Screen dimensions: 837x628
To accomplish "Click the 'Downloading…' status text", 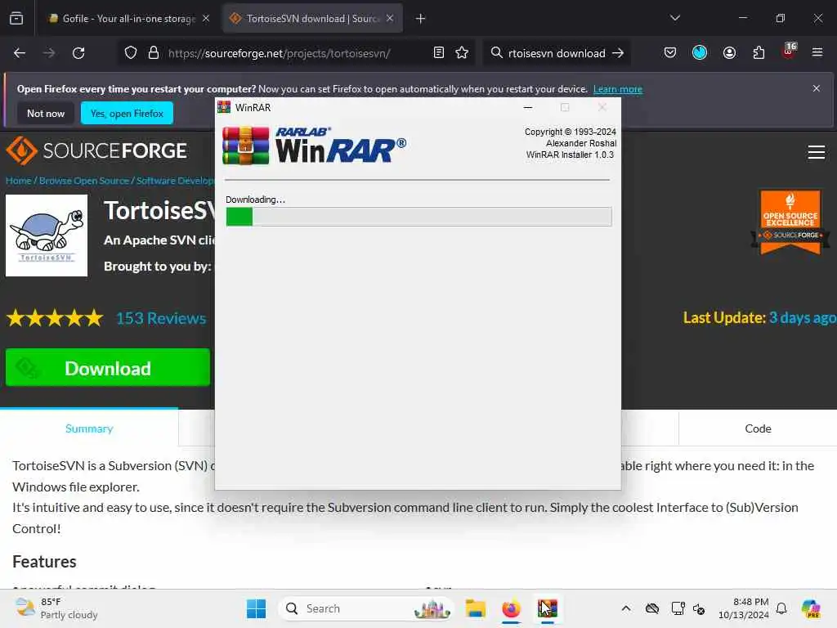I will tap(255, 200).
